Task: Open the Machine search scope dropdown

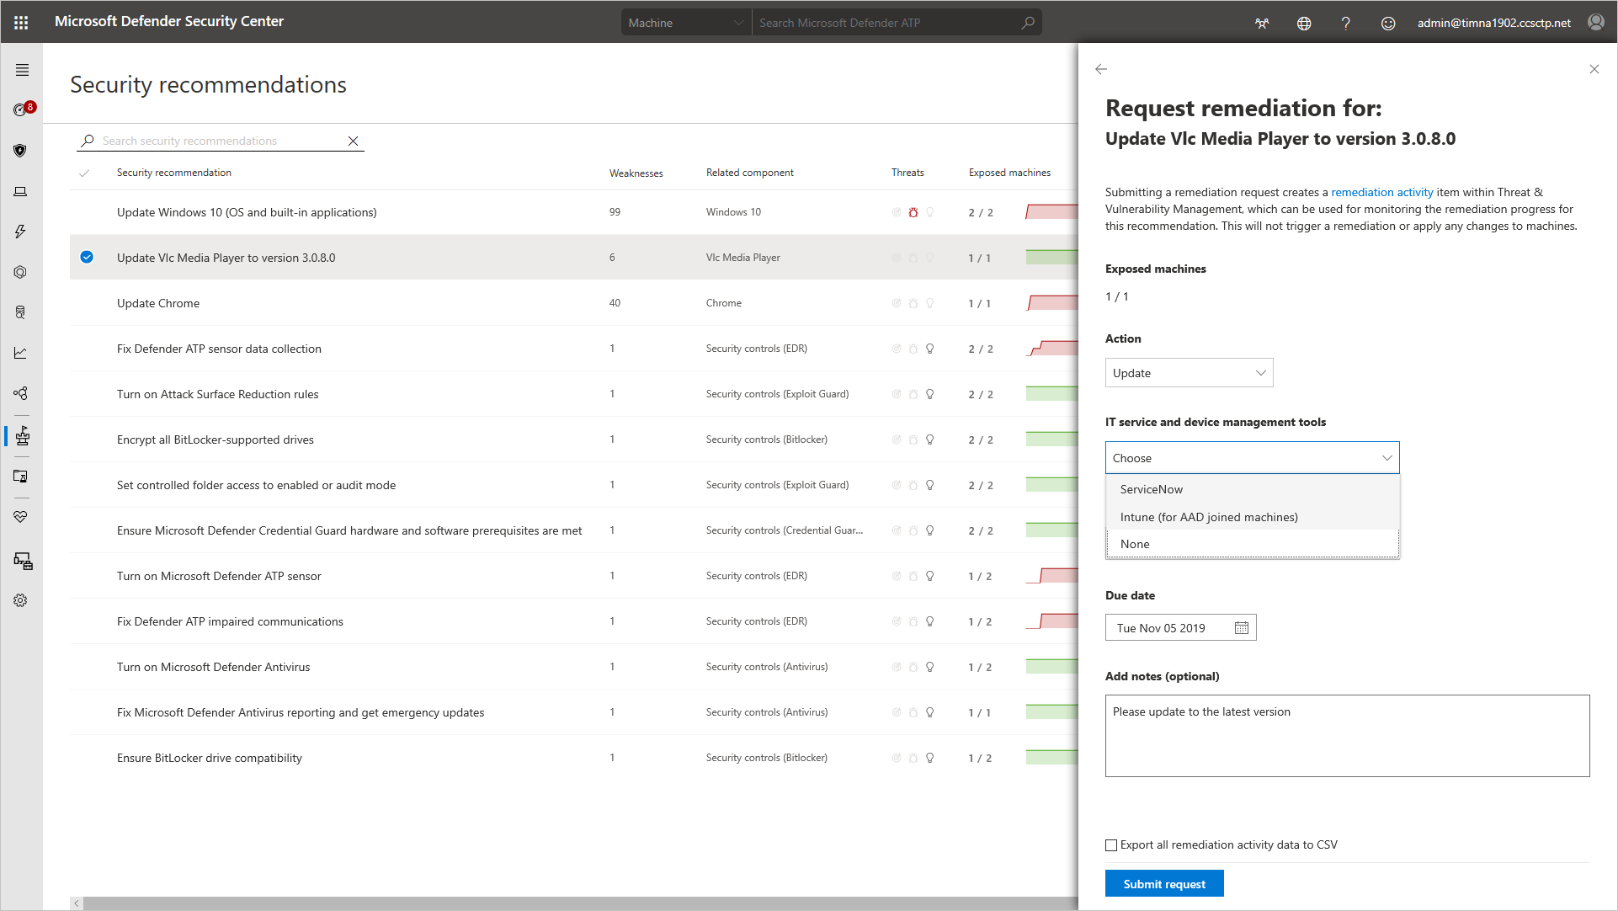Action: (684, 23)
